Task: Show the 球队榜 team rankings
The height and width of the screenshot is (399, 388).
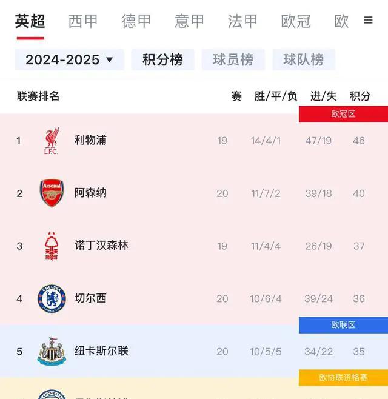Action: [x=304, y=59]
